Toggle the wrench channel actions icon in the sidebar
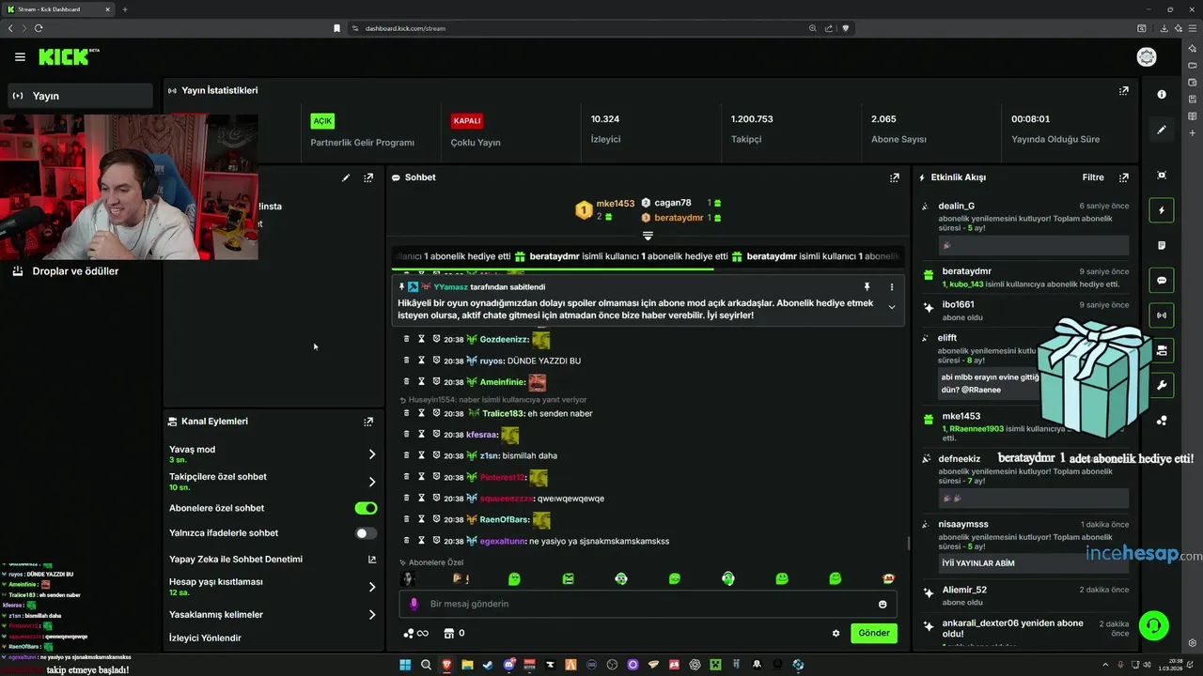 tap(1162, 385)
